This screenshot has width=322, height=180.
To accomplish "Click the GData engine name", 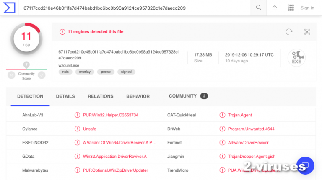I will [29, 157].
